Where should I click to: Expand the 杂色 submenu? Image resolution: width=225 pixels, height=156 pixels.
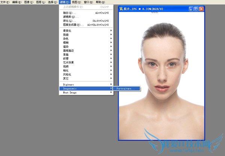pyautogui.click(x=86, y=39)
